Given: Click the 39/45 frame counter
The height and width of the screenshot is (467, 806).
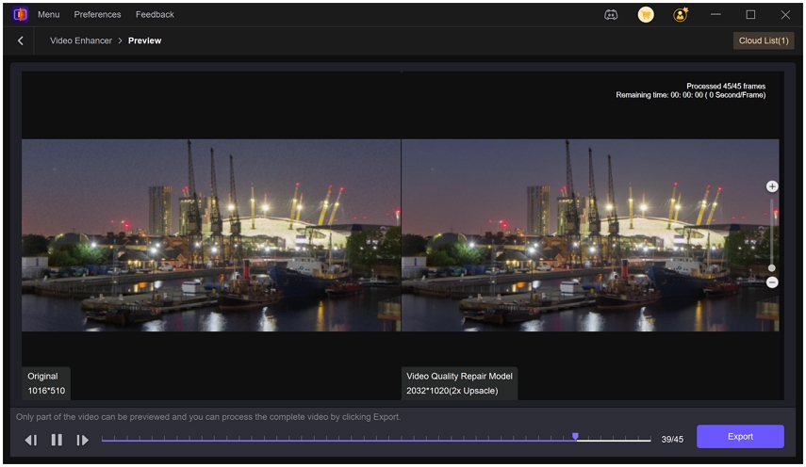Looking at the screenshot, I should pyautogui.click(x=672, y=440).
